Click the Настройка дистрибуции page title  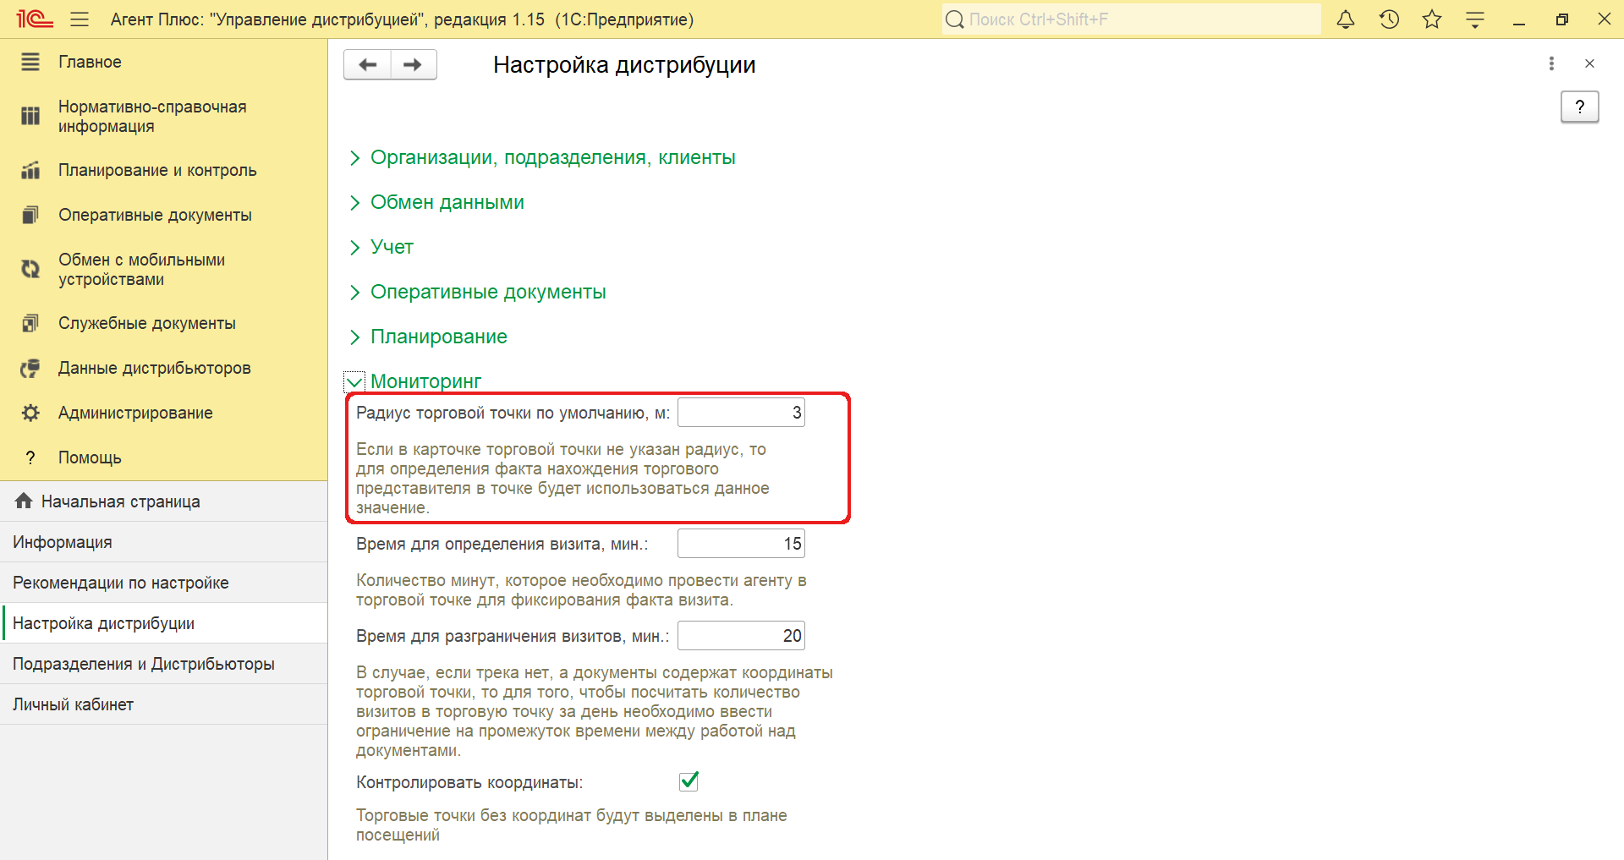click(624, 65)
